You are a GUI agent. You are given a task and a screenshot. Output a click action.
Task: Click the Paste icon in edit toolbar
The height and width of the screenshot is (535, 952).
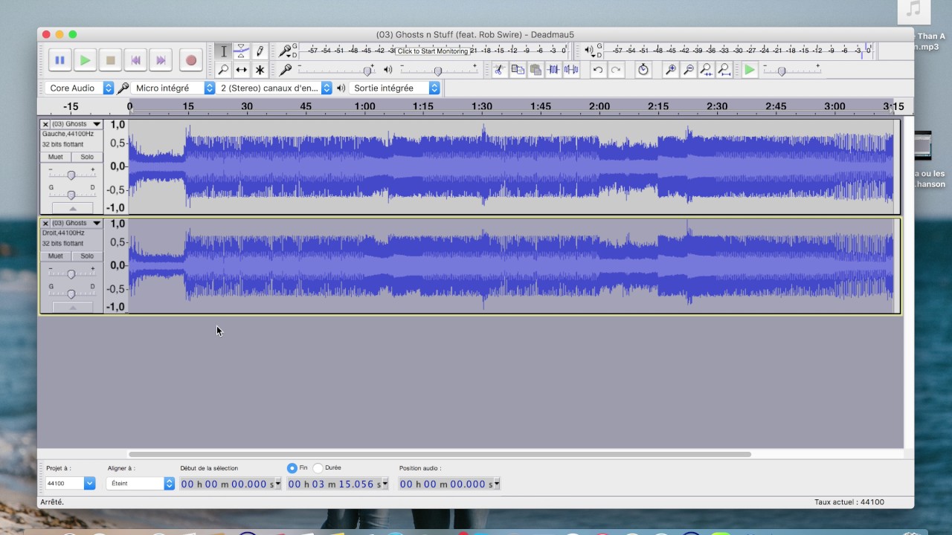tap(535, 70)
